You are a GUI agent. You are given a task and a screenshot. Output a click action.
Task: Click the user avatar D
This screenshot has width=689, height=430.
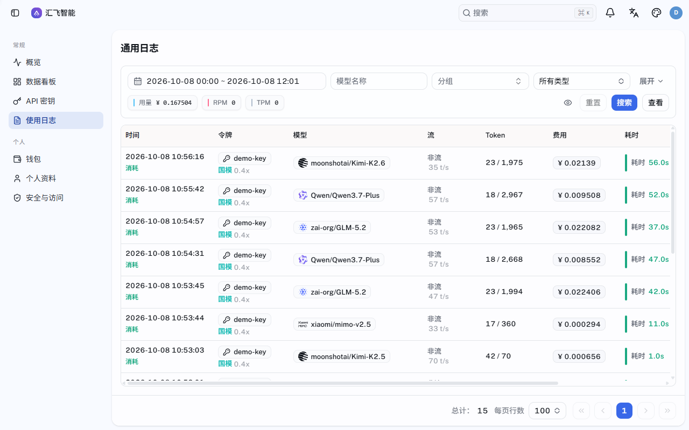click(x=676, y=13)
